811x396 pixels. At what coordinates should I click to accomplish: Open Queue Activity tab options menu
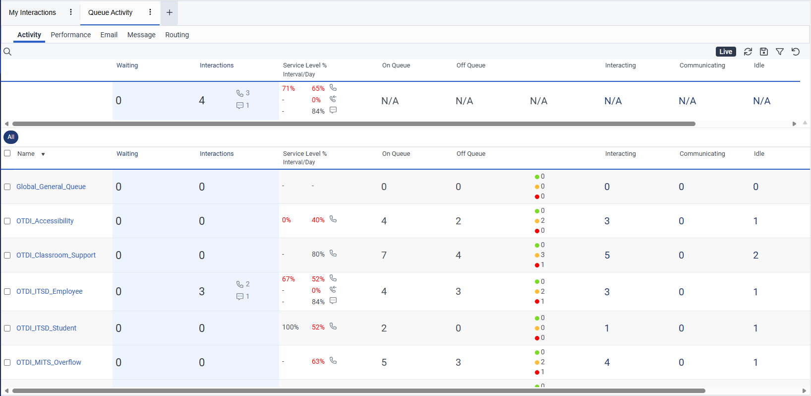pos(150,12)
